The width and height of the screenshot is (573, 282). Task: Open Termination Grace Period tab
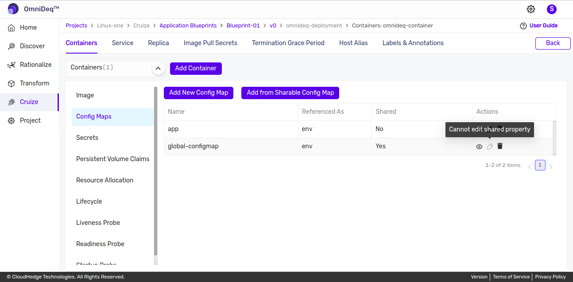click(x=288, y=43)
